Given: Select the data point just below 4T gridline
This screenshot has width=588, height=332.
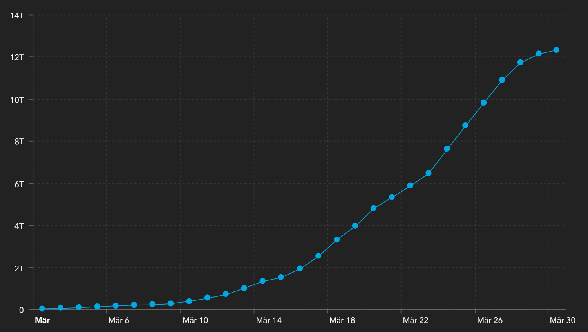Looking at the screenshot, I should (355, 226).
